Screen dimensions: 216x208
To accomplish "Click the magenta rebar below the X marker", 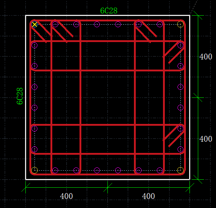I will coord(34,45).
